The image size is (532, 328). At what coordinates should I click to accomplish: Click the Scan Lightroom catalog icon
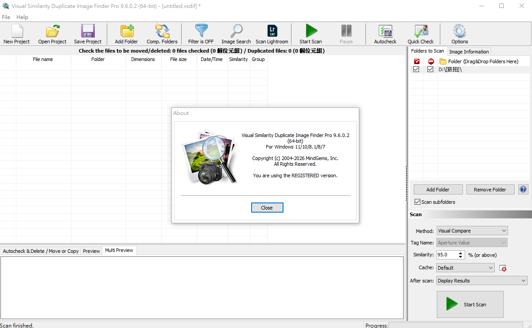pos(272,34)
